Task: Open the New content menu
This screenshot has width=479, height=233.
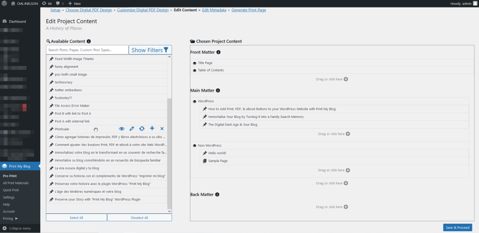Action: pos(74,3)
